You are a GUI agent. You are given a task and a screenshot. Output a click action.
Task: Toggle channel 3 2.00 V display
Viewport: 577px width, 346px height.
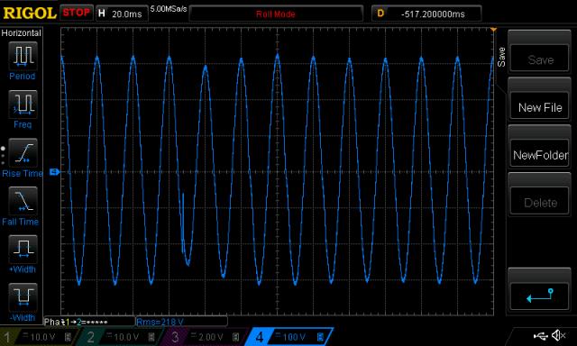[206, 337]
